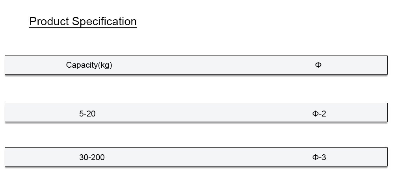Select the word "Specification" in the heading
The width and height of the screenshot is (394, 196).
(x=104, y=22)
